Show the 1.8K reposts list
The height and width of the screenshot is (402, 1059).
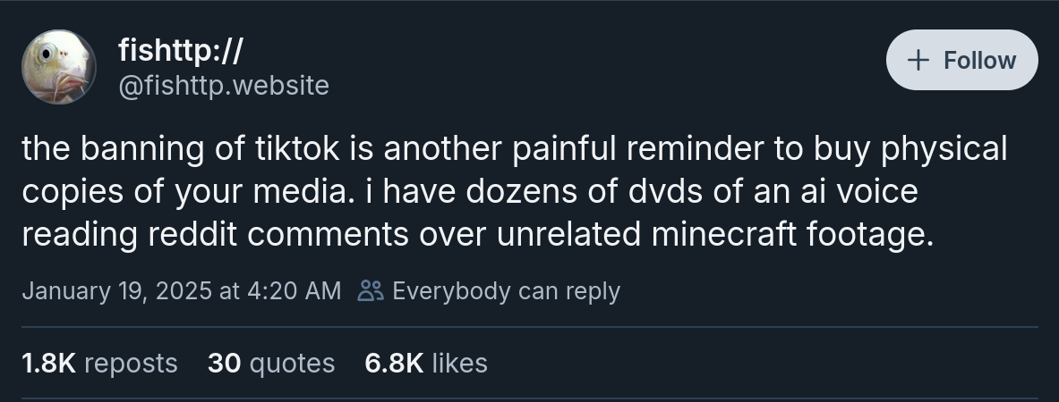click(100, 363)
